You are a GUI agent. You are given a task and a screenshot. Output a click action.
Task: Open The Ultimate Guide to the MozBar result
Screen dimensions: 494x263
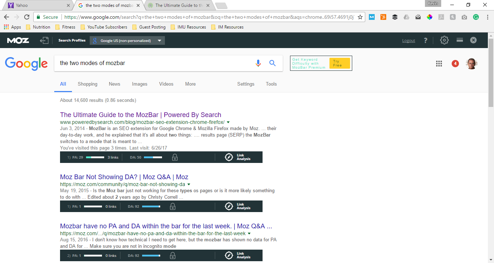coord(141,115)
